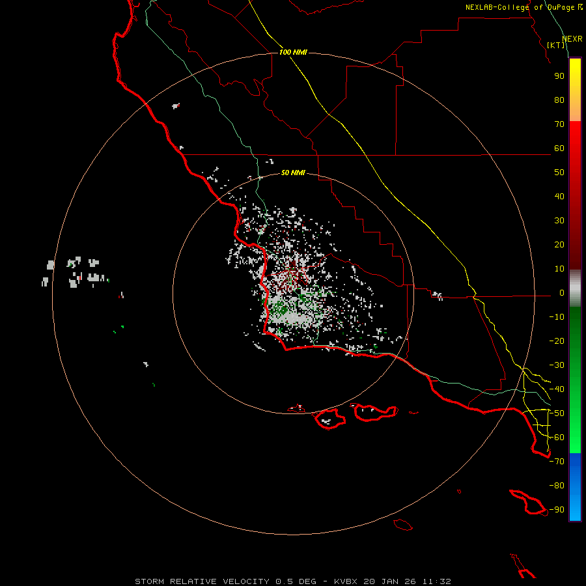
Task: Click the "100 NMI" range ring label
Action: coord(293,52)
